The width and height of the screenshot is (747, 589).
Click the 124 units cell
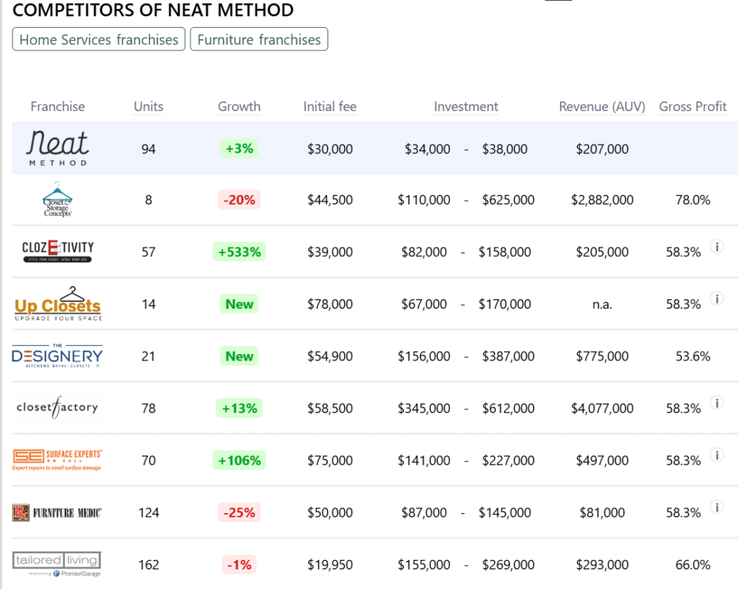click(149, 513)
